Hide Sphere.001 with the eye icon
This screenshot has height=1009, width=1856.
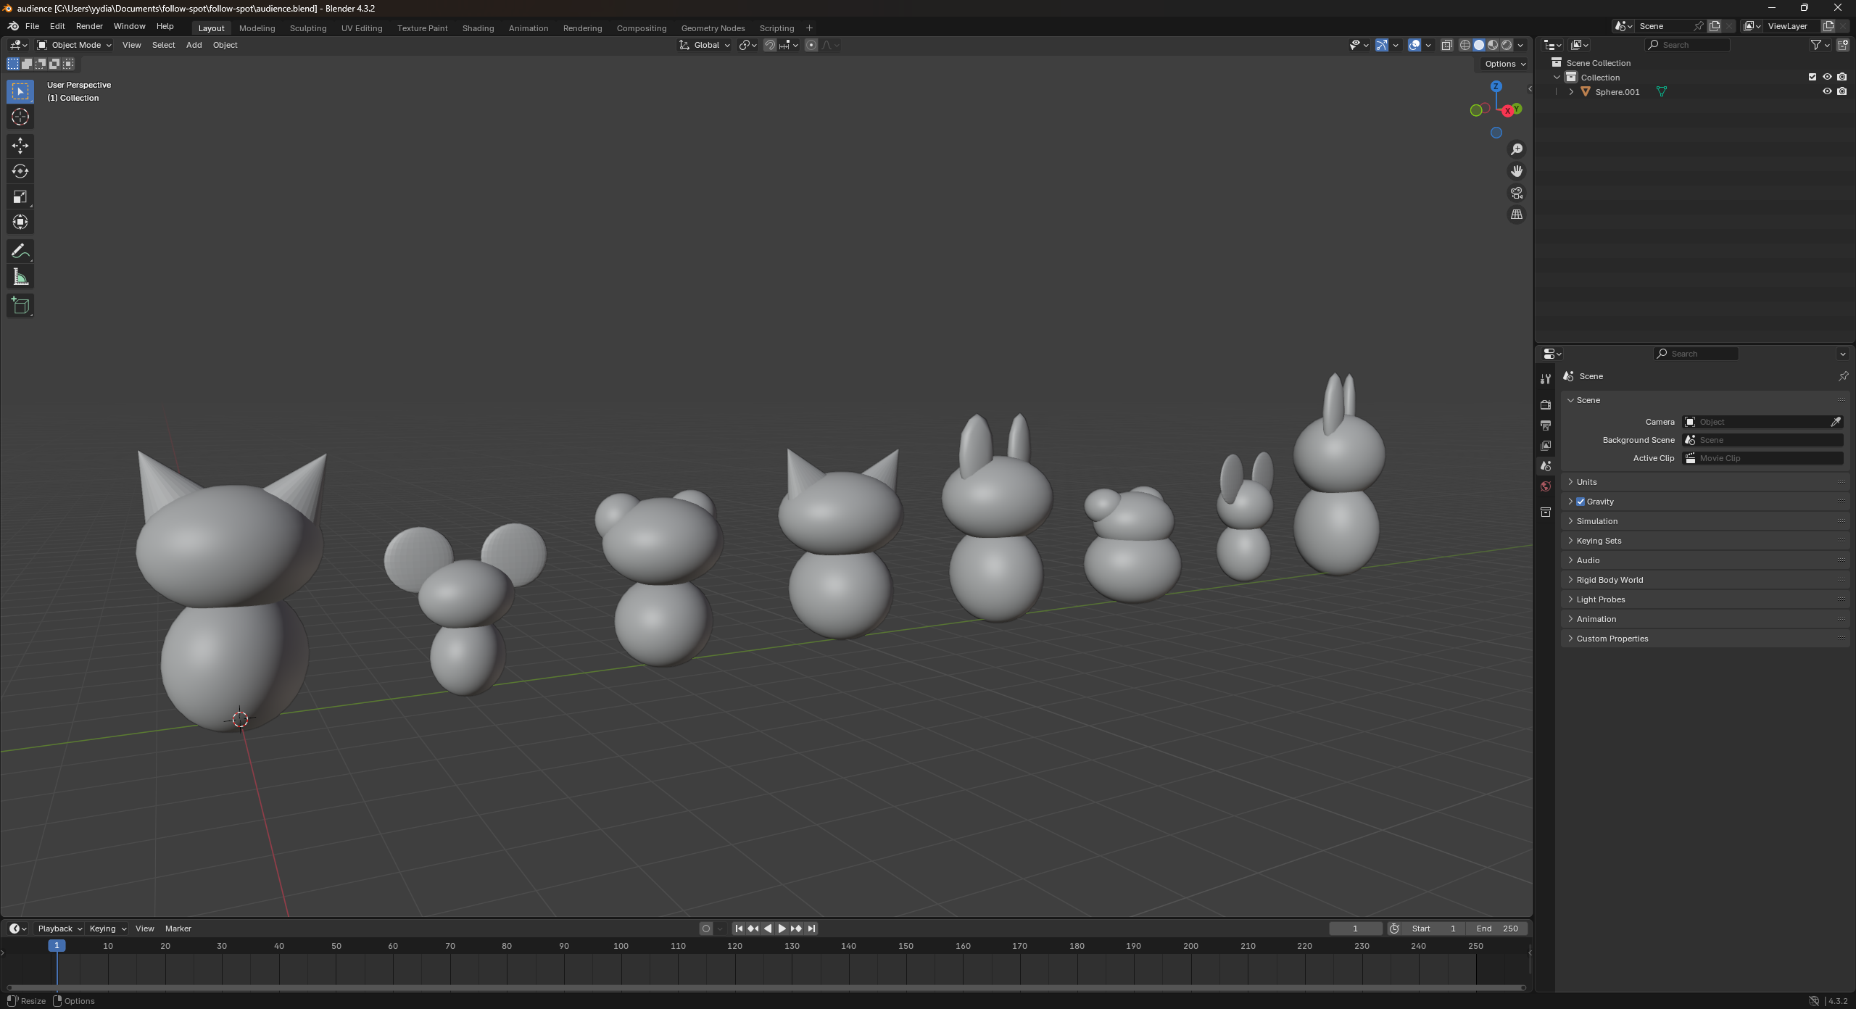(1827, 91)
